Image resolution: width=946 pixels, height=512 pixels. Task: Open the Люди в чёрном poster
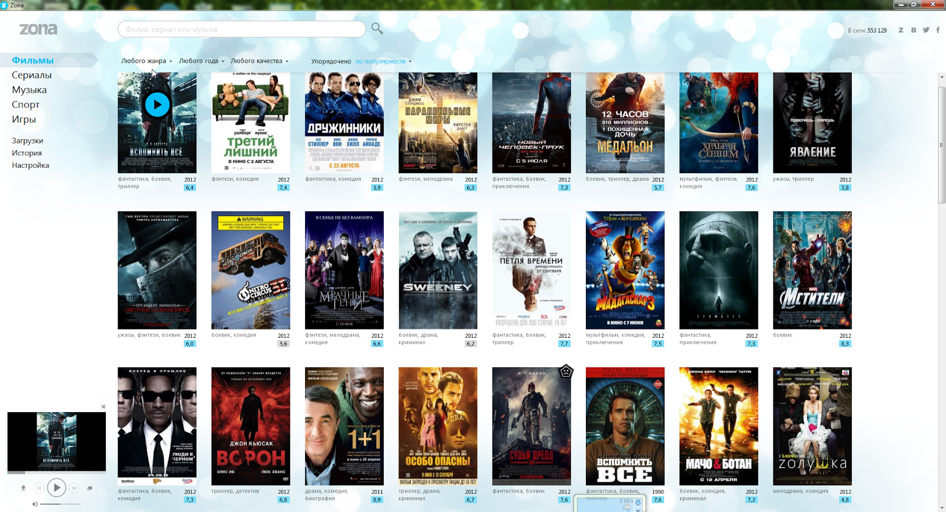tap(157, 426)
